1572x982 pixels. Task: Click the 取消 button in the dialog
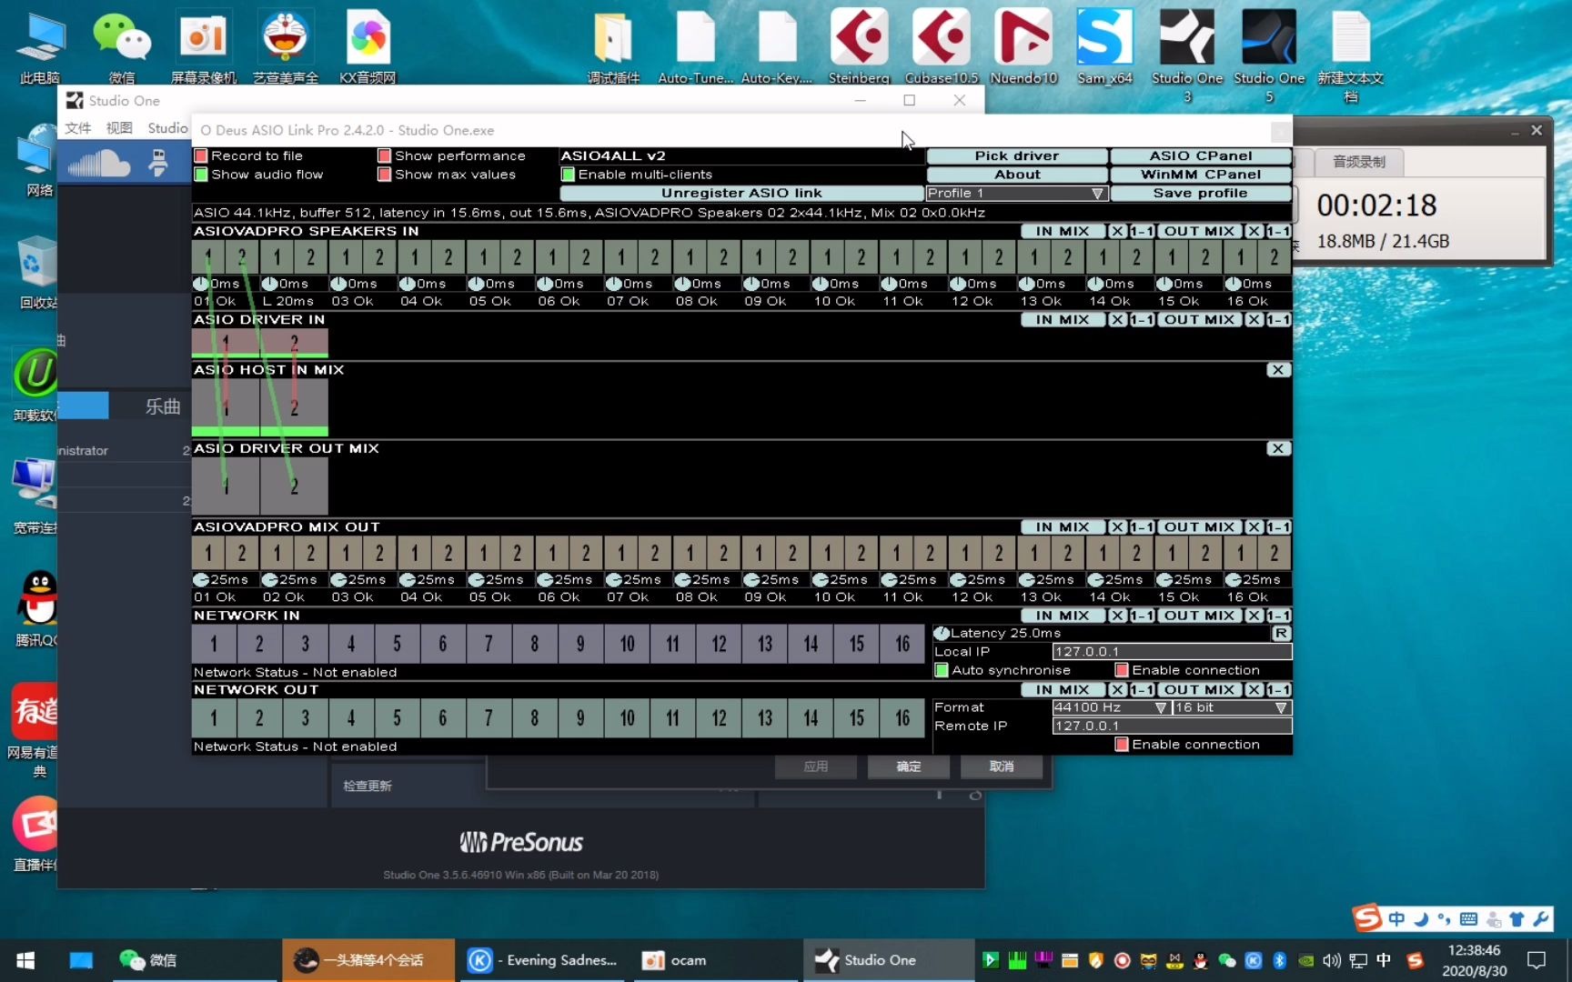pos(1002,767)
